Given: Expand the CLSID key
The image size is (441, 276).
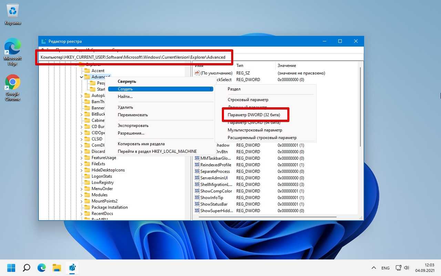Looking at the screenshot, I should pyautogui.click(x=81, y=139).
